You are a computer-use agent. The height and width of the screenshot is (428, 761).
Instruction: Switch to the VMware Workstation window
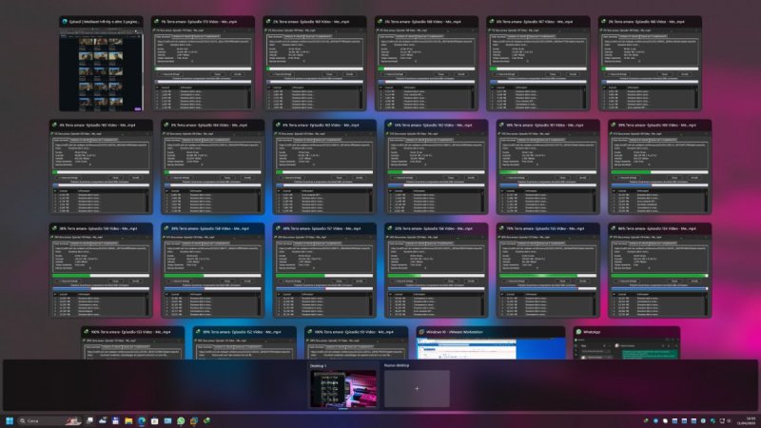pyautogui.click(x=490, y=343)
